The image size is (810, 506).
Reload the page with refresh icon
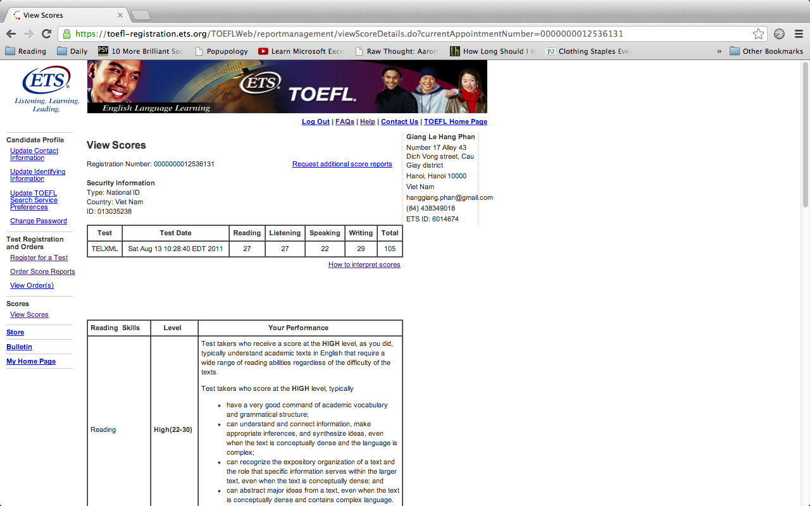[x=46, y=34]
